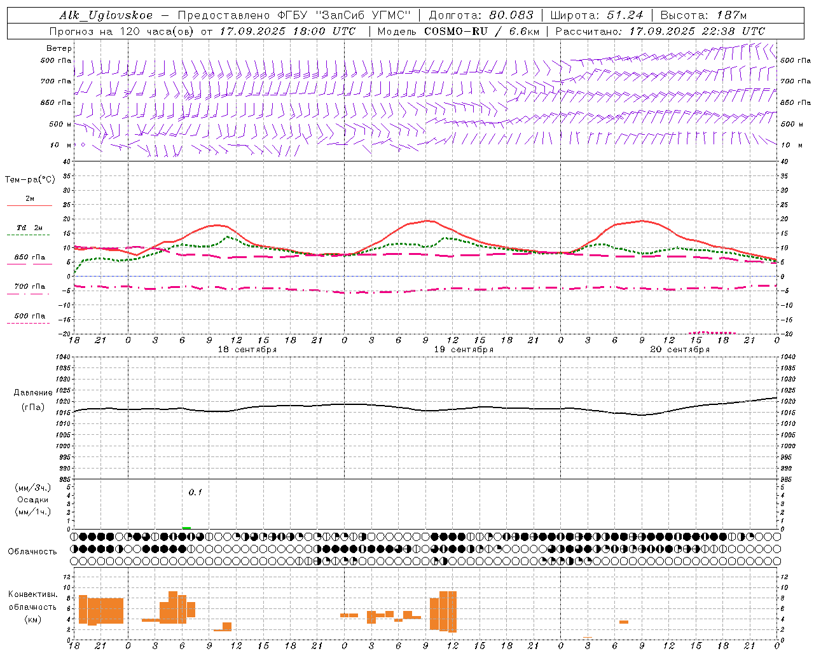
Task: Click the 700 гПа temperature legend entry
Action: tap(30, 287)
